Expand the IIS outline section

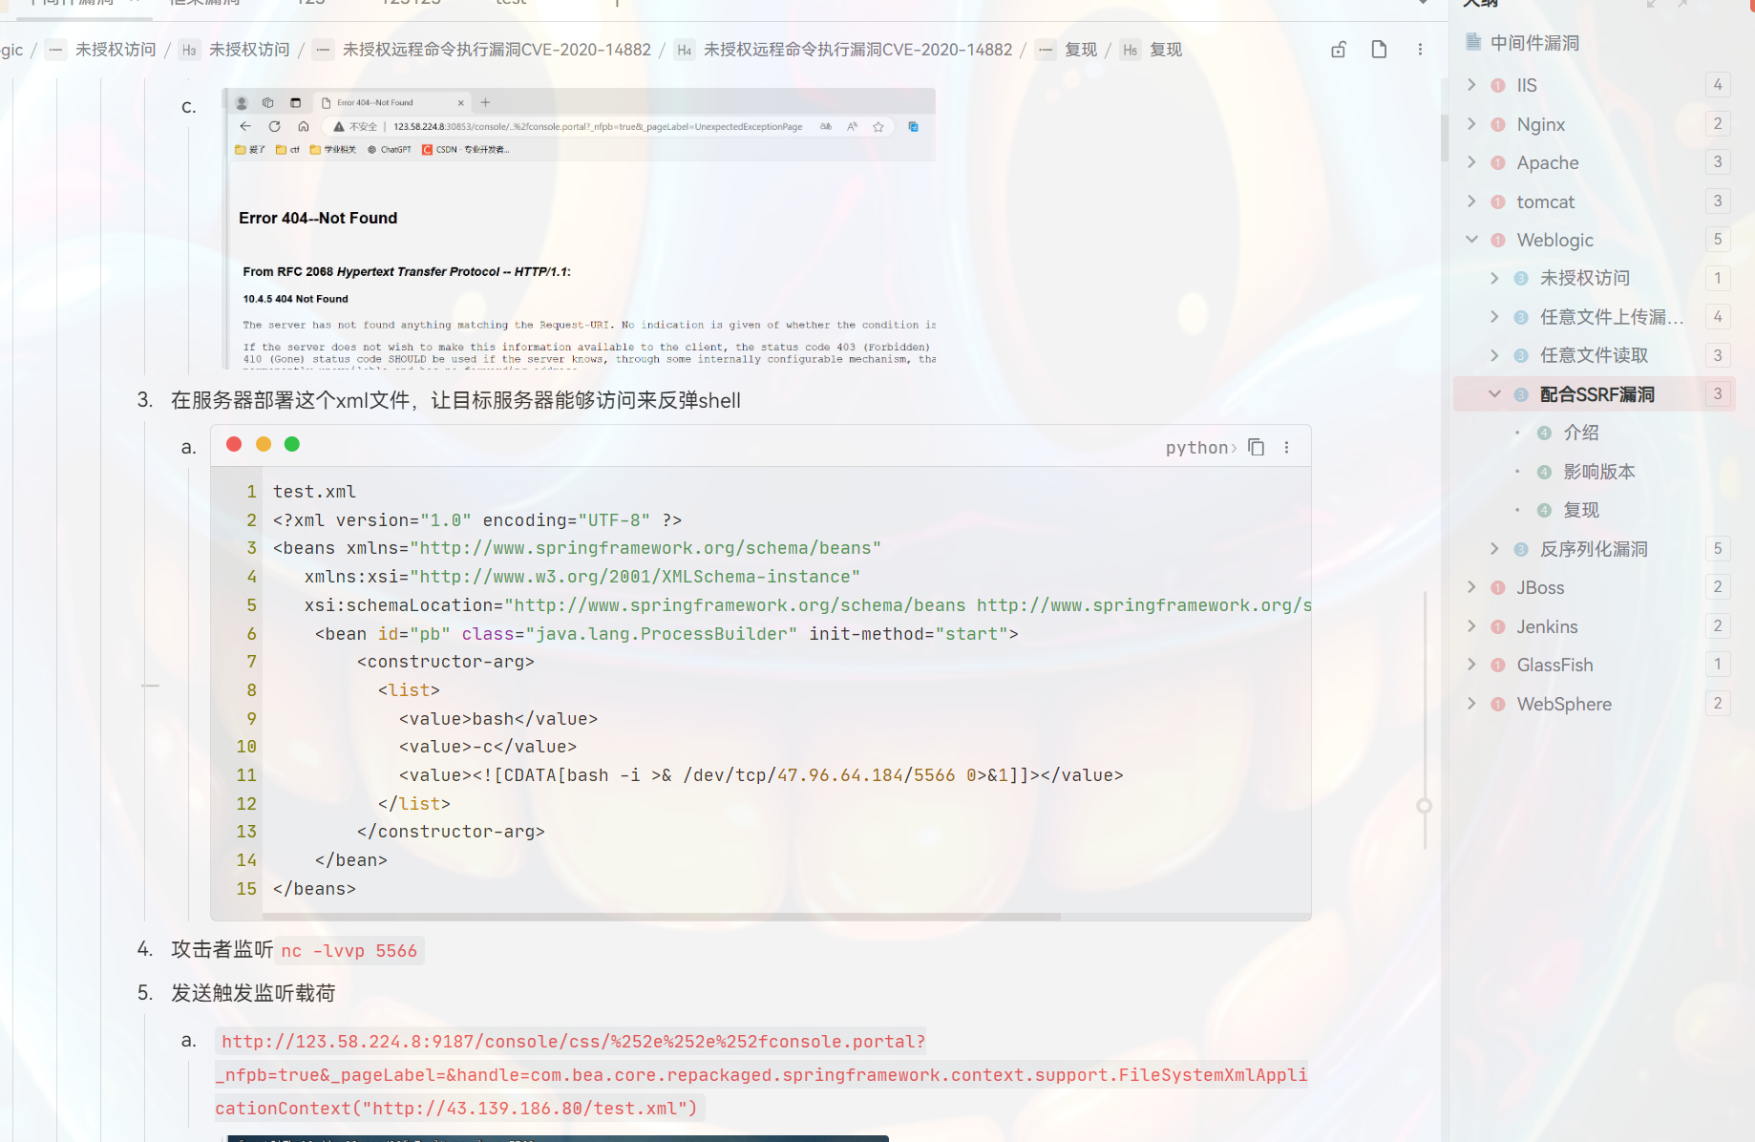1471,85
